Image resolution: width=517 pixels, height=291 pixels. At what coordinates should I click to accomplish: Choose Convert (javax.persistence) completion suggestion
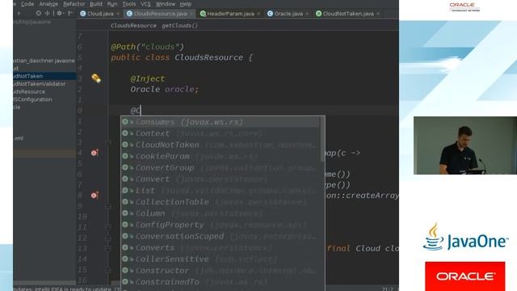(221, 179)
